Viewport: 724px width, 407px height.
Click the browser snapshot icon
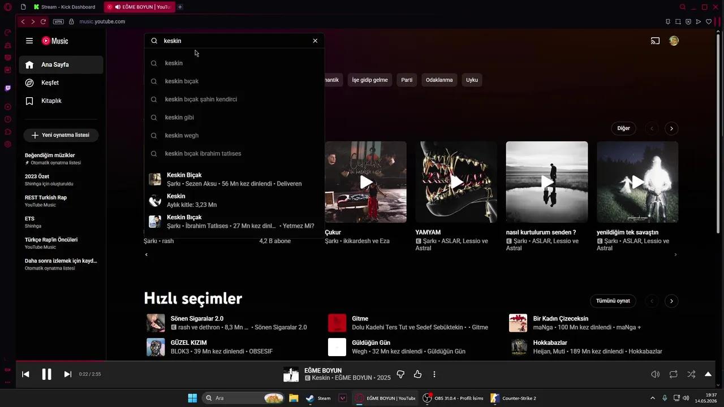678,21
